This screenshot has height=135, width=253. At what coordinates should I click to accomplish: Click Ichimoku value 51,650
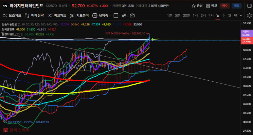click(31, 30)
